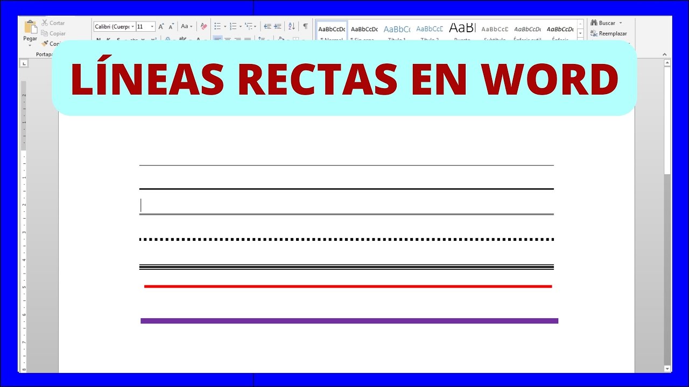Click the vertical scrollbar up arrow

pyautogui.click(x=667, y=63)
